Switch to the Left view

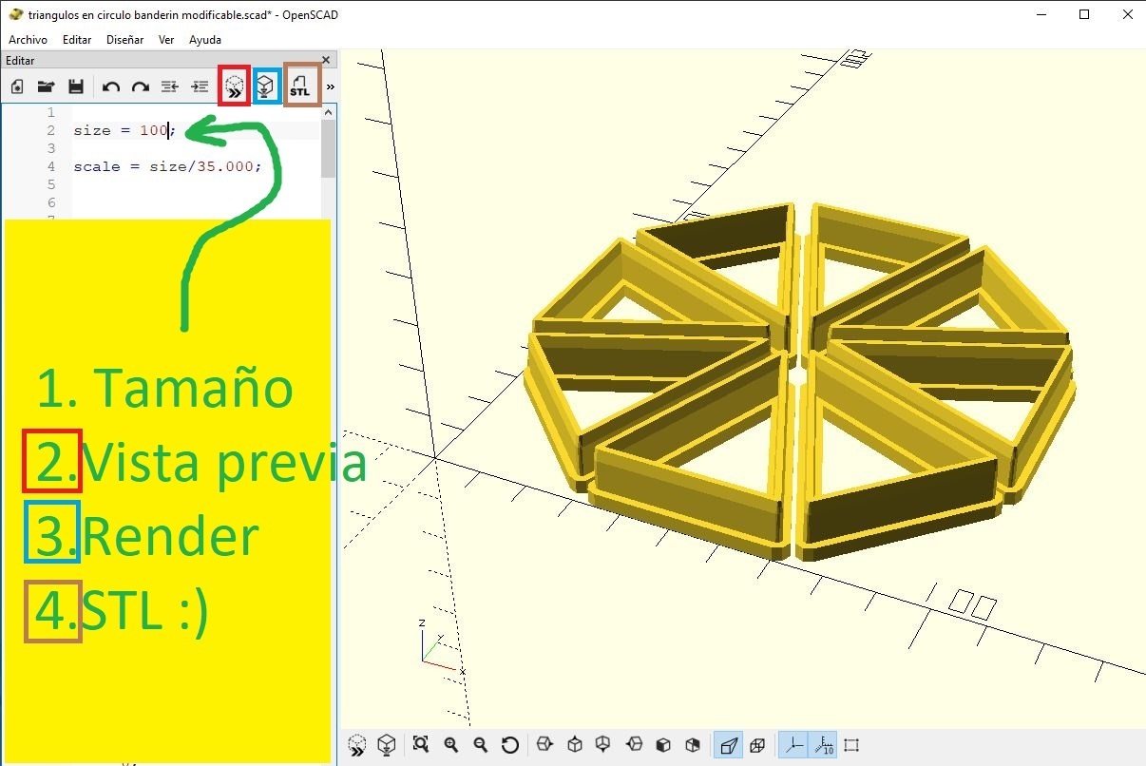(634, 745)
